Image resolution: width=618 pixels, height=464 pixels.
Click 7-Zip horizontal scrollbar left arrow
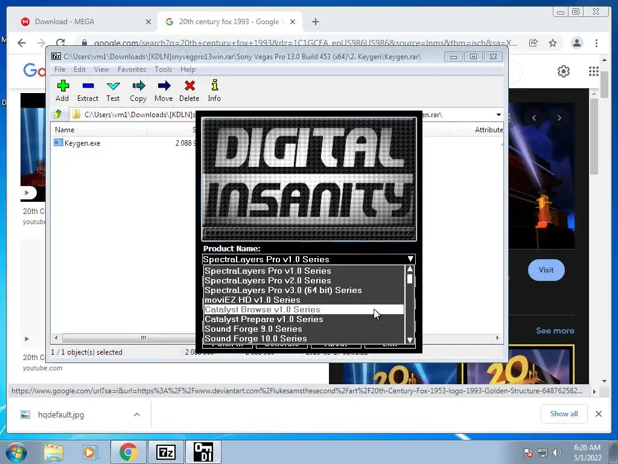click(x=56, y=338)
